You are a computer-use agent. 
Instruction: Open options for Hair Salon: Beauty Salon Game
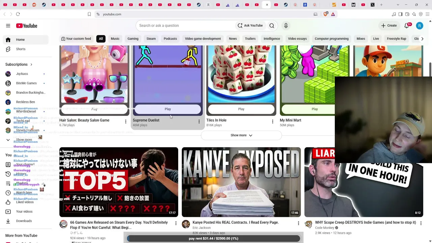coord(126,122)
